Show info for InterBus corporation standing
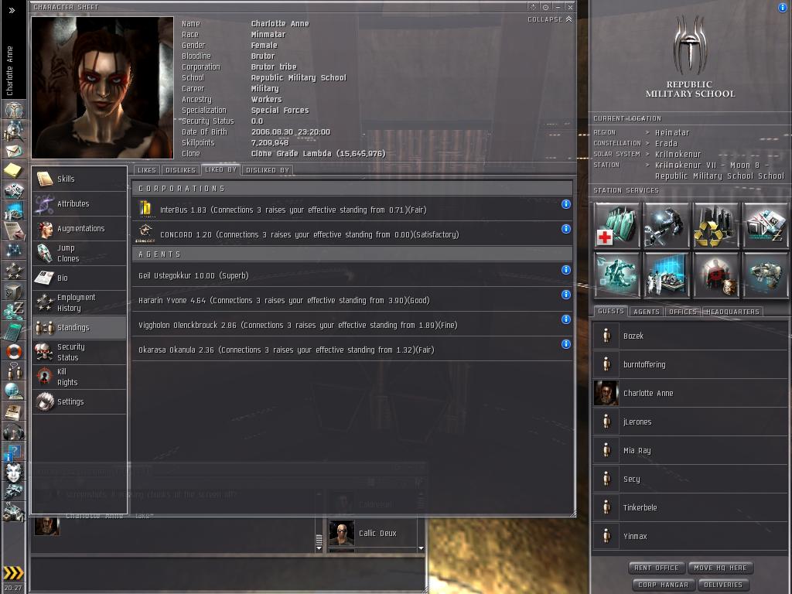Viewport: 792px width, 594px height. (565, 204)
